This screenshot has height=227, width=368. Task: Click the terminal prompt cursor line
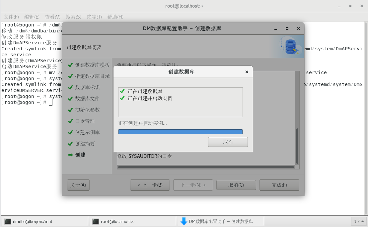(x=27, y=102)
